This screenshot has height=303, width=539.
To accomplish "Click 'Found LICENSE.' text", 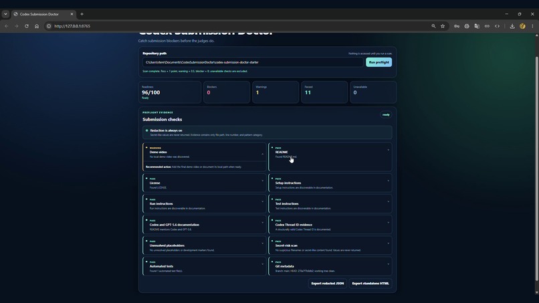I will 158,188.
